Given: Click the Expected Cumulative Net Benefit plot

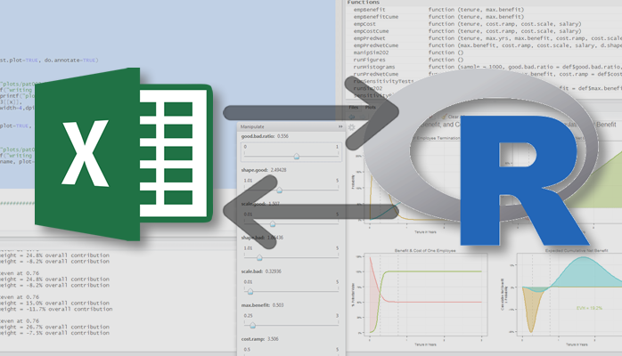Looking at the screenshot, I should [x=561, y=297].
